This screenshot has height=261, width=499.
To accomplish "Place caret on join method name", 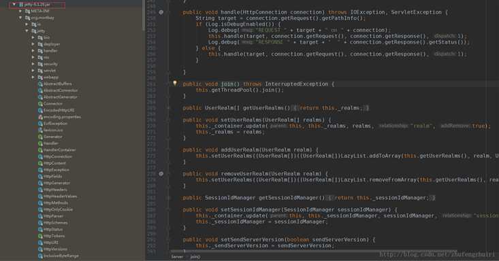I will point(227,84).
